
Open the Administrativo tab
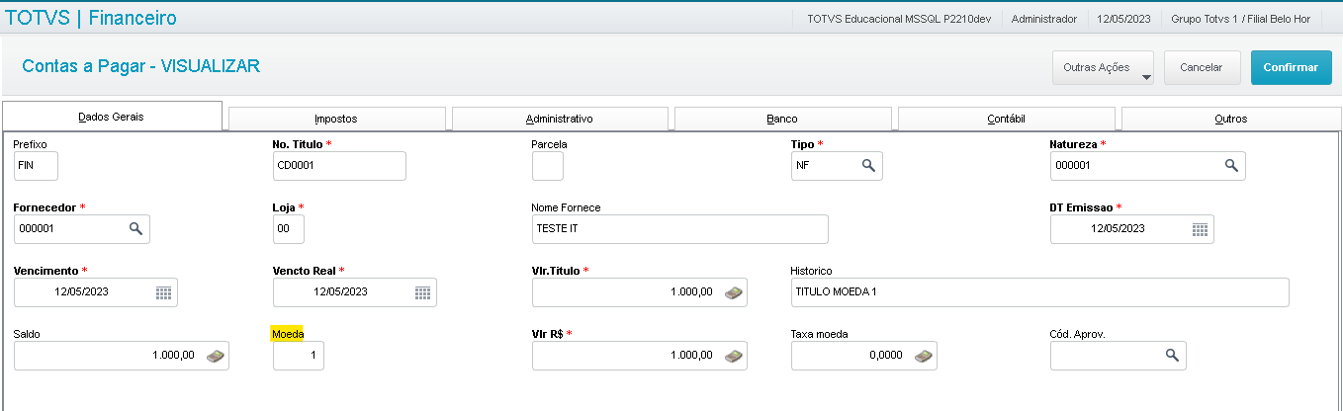click(559, 119)
